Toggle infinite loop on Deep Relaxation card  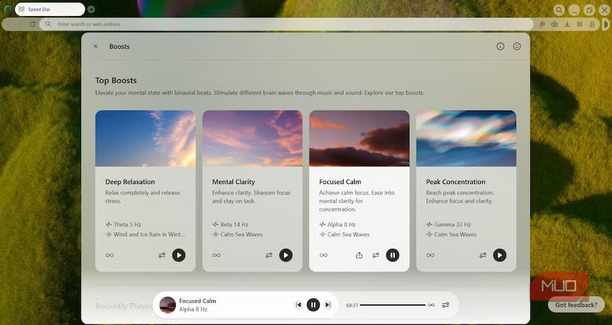(109, 255)
